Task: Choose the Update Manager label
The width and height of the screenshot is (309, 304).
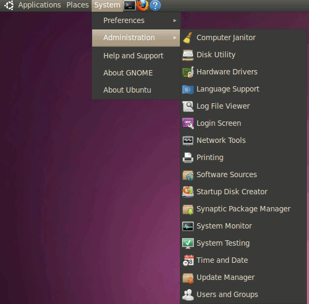Action: click(x=225, y=278)
